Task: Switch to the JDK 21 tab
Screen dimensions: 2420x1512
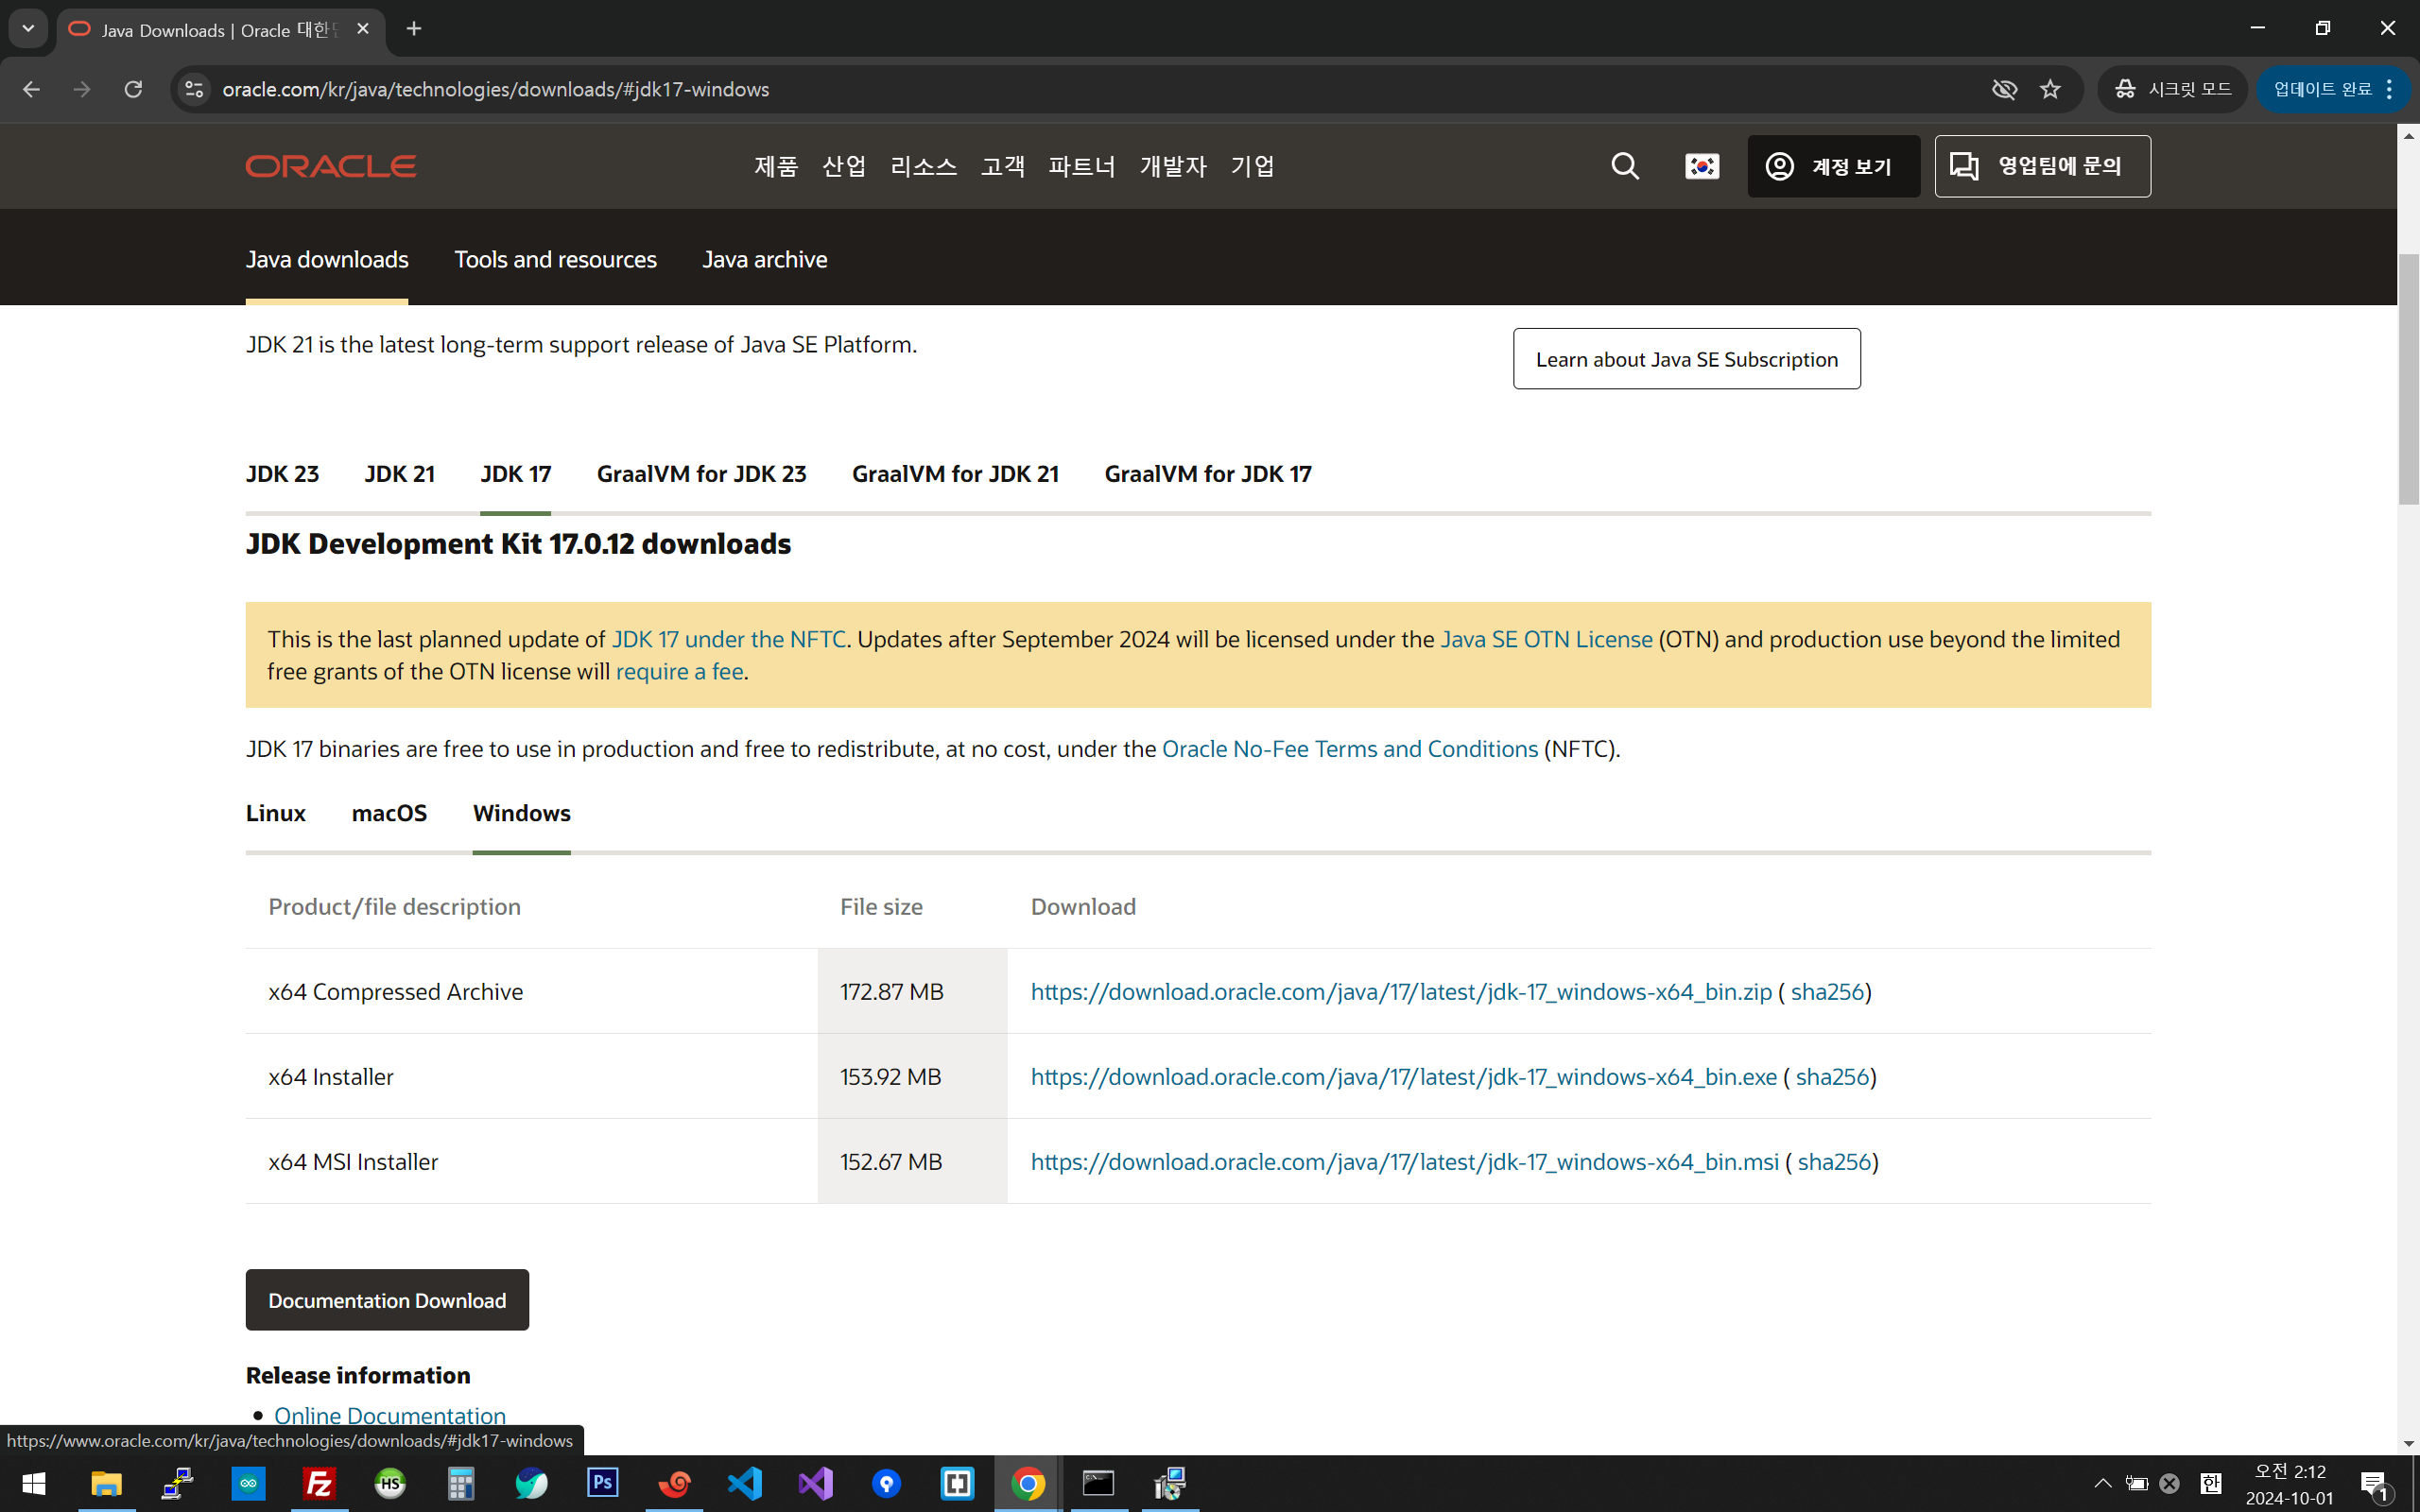Action: click(399, 474)
